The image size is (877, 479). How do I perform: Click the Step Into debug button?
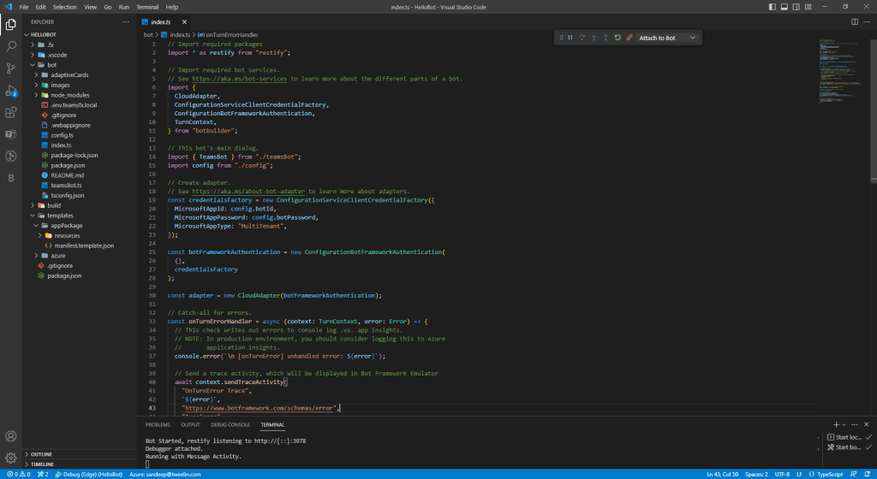[594, 38]
